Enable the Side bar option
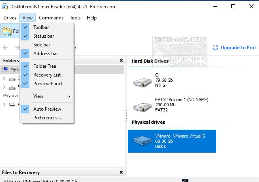This screenshot has height=182, width=259. tap(47, 45)
